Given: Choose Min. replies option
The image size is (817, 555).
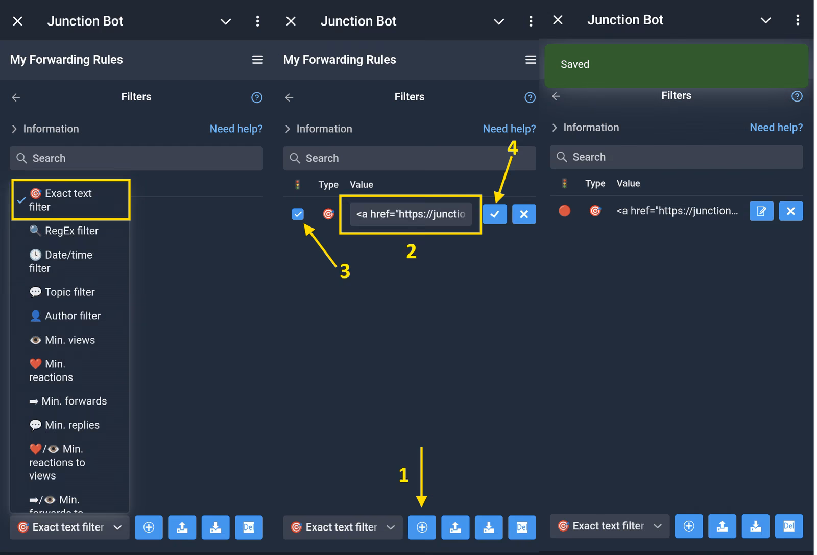Looking at the screenshot, I should point(70,425).
